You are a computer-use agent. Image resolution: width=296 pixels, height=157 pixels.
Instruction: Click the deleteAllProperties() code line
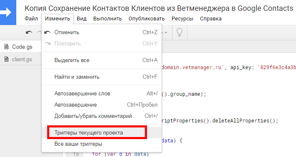pos(220,121)
